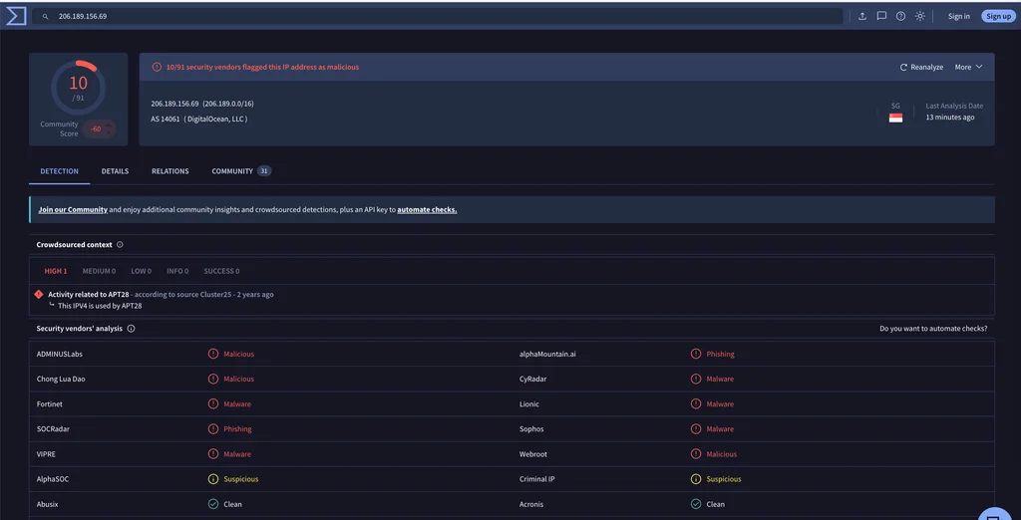The height and width of the screenshot is (520, 1021).
Task: Click info icon beside Security vendors' analysis
Action: [x=131, y=329]
